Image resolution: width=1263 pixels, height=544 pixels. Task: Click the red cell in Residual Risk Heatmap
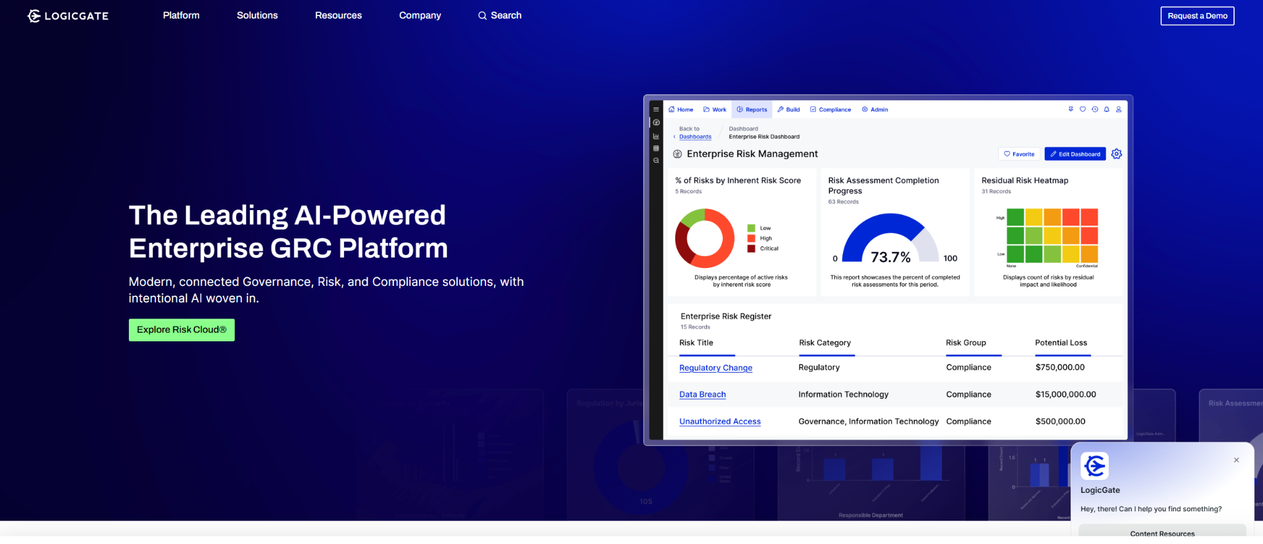[1089, 217]
